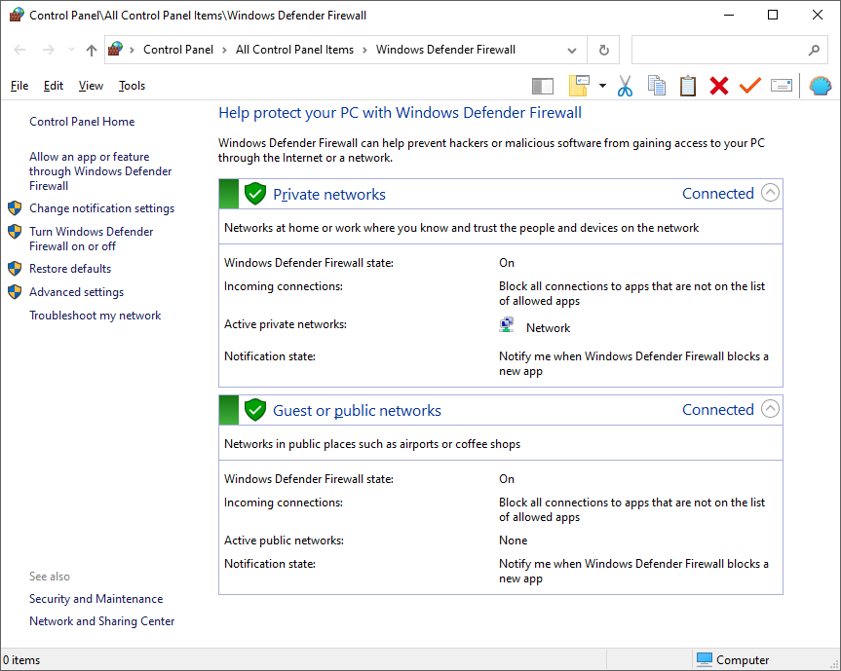
Task: Click the orange checkmark toolbar icon
Action: click(x=749, y=86)
